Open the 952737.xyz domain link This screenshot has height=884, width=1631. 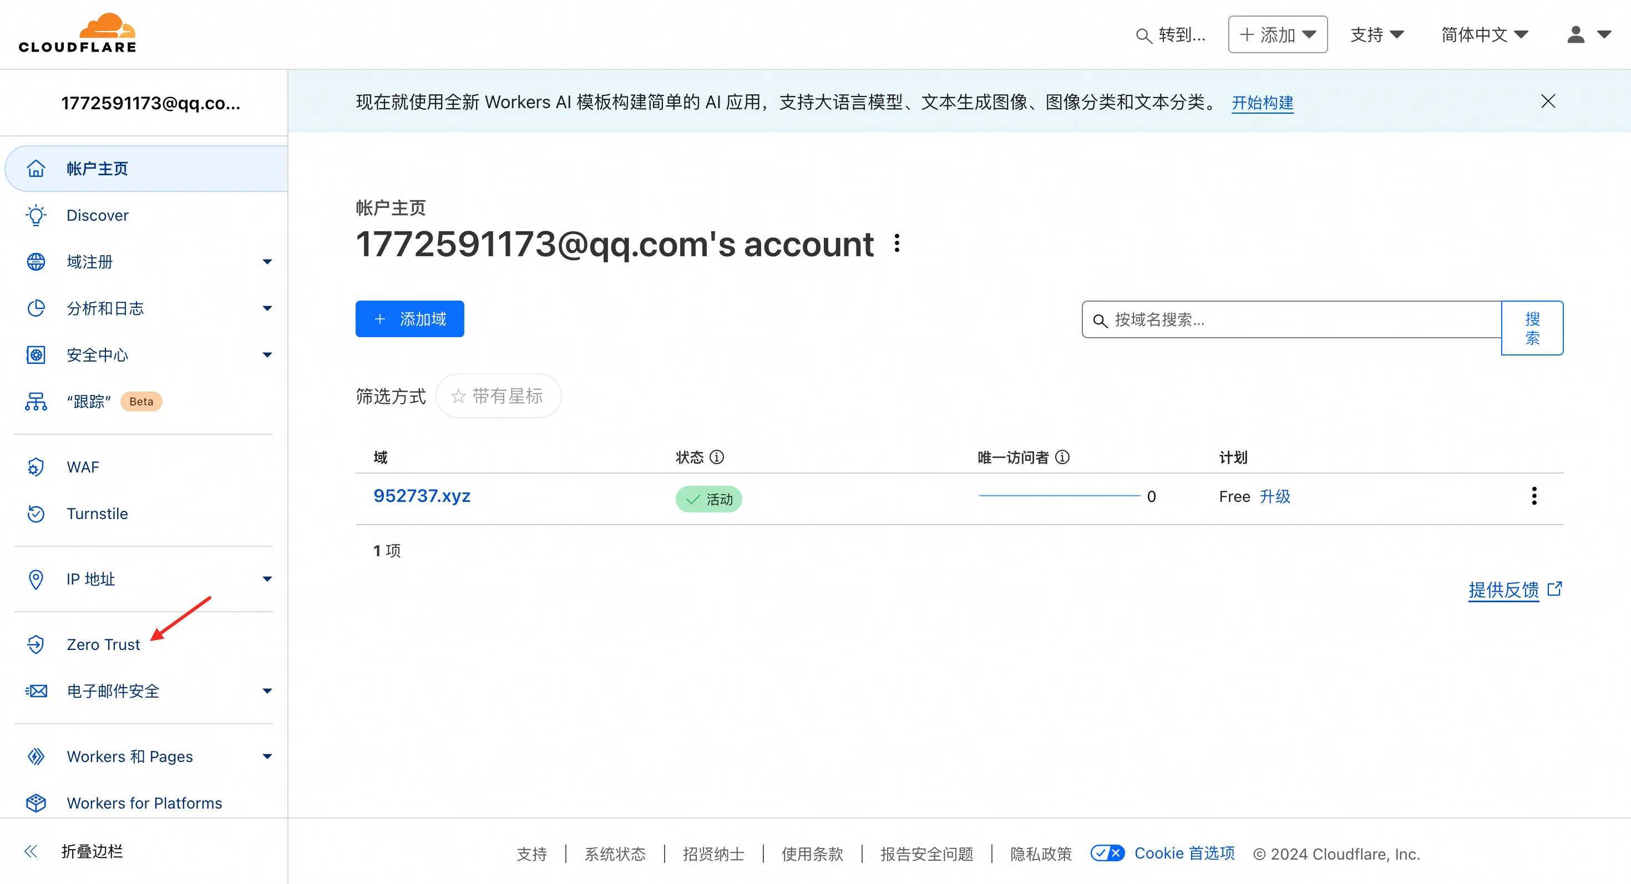[422, 495]
